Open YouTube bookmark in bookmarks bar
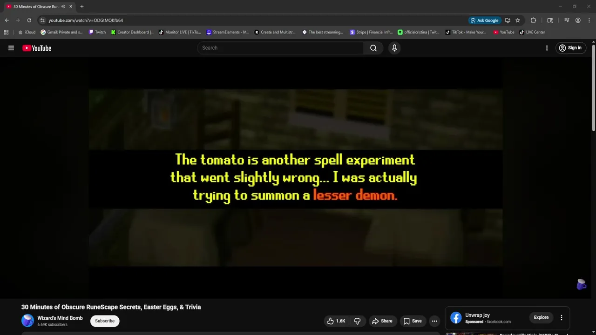 [504, 32]
